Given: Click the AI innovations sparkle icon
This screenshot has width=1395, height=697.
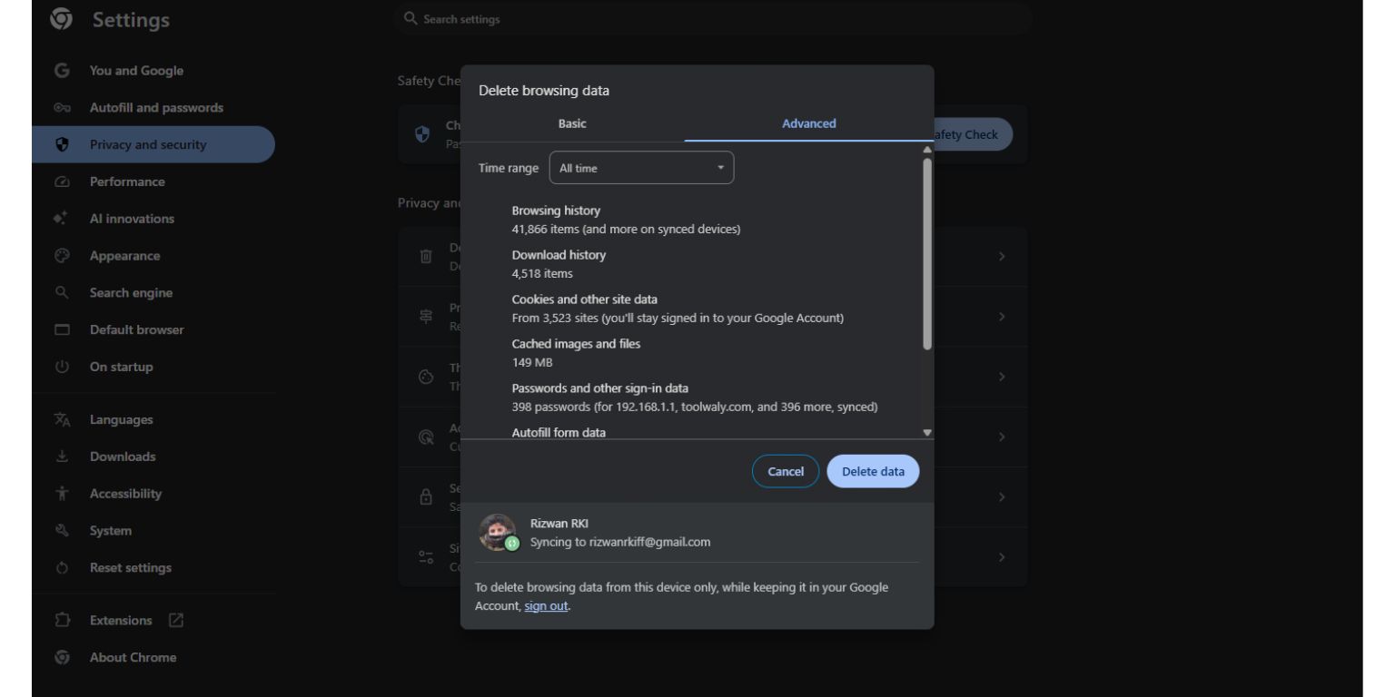Looking at the screenshot, I should [62, 219].
